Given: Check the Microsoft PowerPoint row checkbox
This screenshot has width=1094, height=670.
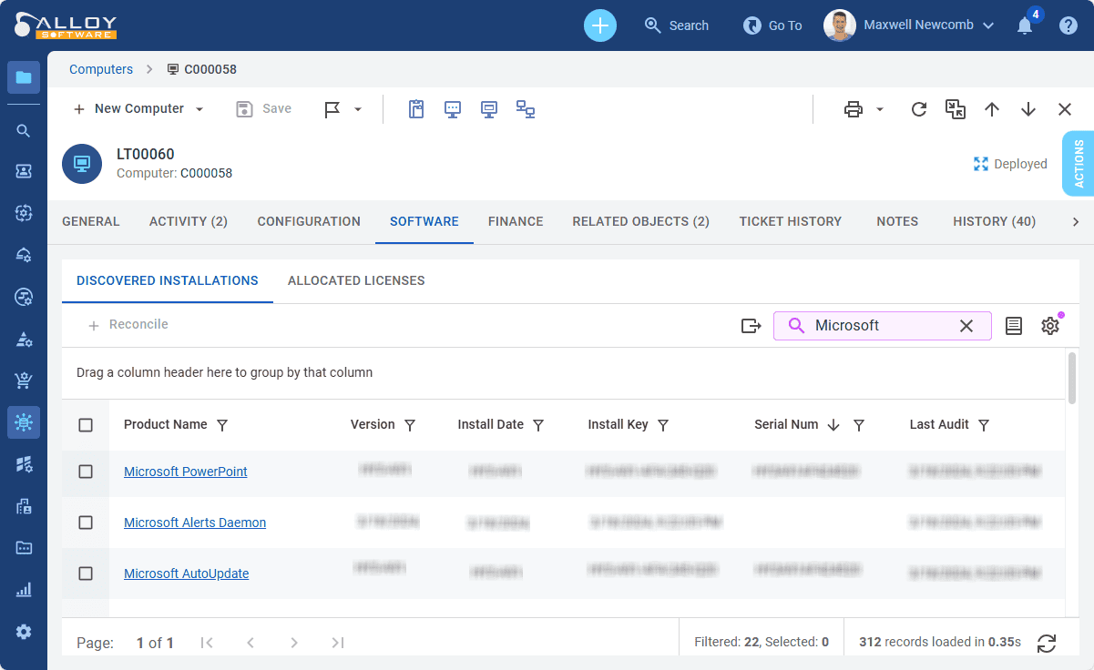Looking at the screenshot, I should (86, 472).
